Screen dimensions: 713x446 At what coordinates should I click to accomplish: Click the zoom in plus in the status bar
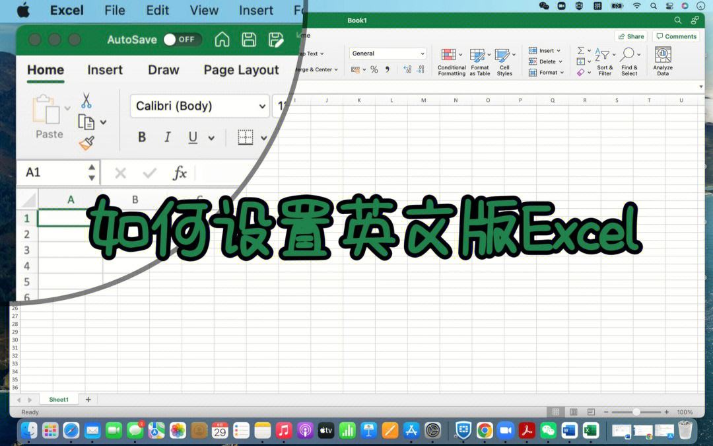pos(667,412)
